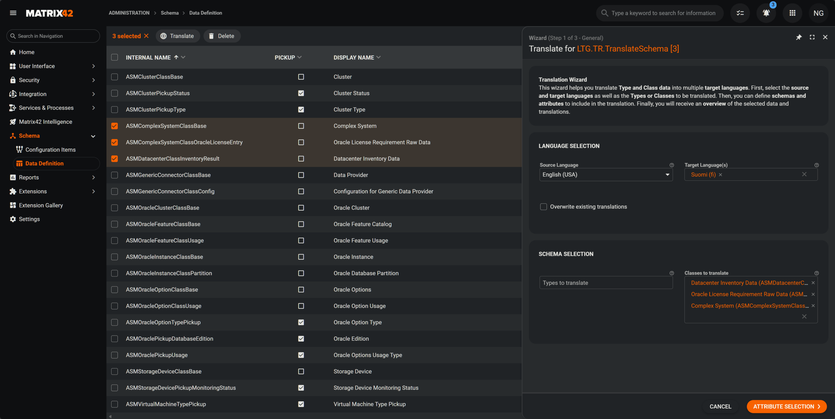Clear all classes to translate X icon
Viewport: 835px width, 419px height.
804,317
